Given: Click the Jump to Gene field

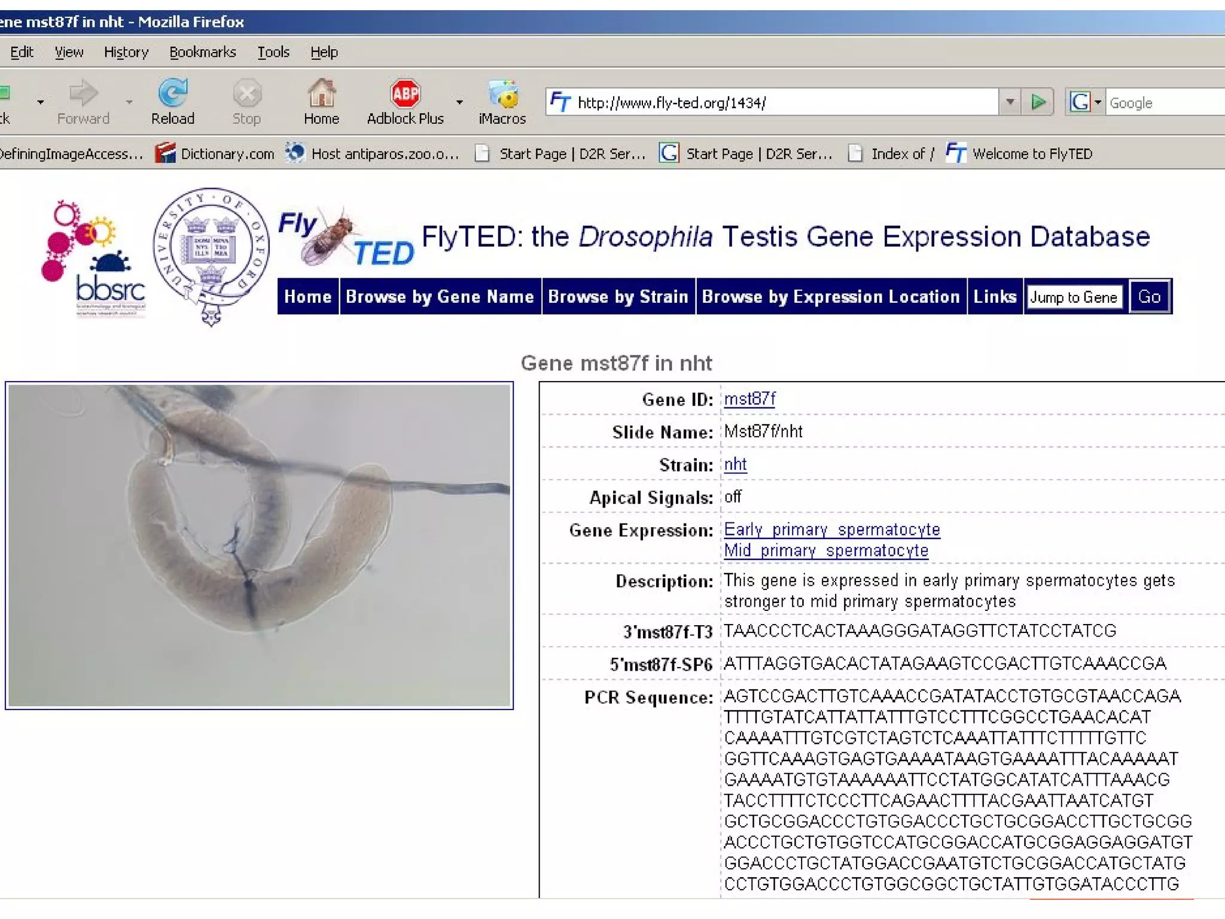Looking at the screenshot, I should (x=1074, y=297).
